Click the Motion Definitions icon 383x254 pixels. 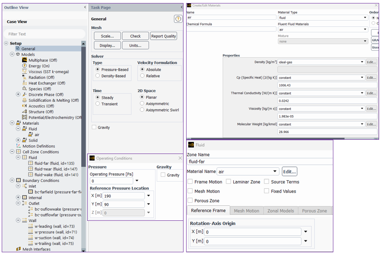point(18,146)
